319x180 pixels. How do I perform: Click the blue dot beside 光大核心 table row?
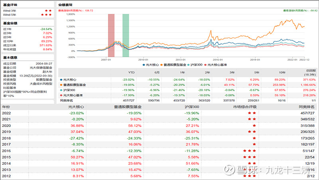click(61, 80)
